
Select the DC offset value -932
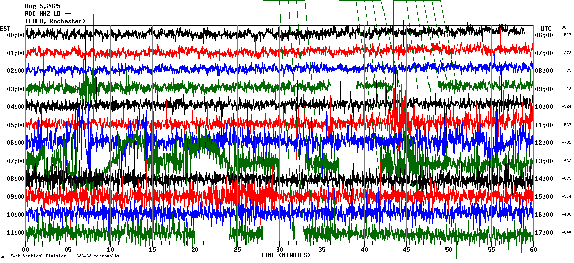(566, 161)
